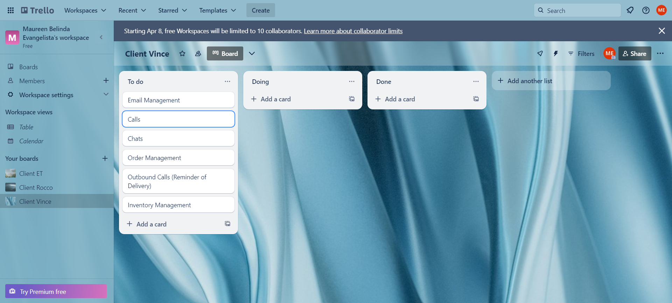This screenshot has width=672, height=303.
Task: Open Filters for the board
Action: [581, 53]
